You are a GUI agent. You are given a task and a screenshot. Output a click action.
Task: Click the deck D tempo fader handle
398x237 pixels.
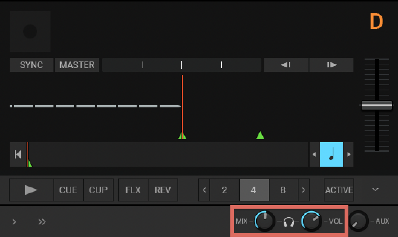(x=376, y=105)
